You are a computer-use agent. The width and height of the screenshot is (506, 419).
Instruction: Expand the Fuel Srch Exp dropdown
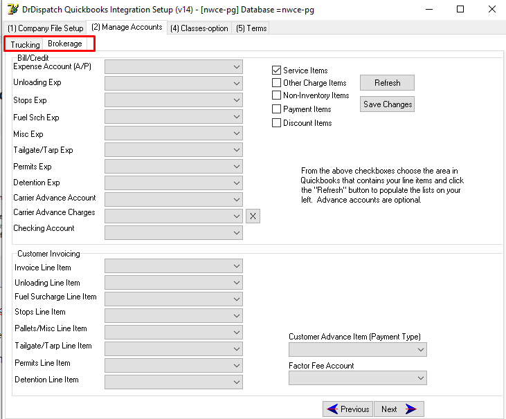tap(174, 117)
